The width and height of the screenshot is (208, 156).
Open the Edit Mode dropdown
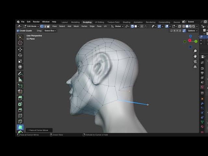(31, 26)
